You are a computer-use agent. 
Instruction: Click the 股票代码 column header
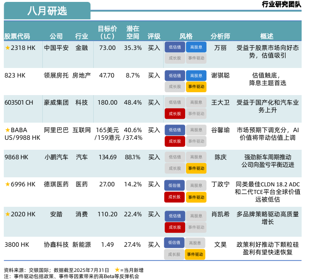click(17, 37)
